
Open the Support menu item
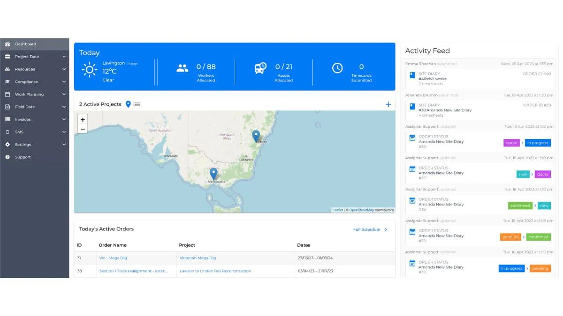click(35, 157)
